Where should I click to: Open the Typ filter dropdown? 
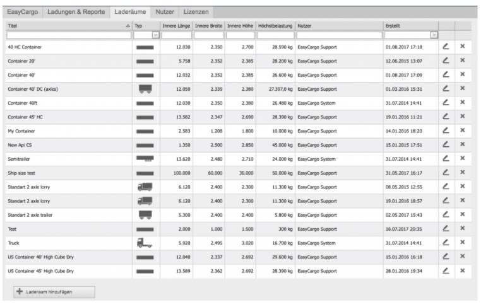coord(155,35)
